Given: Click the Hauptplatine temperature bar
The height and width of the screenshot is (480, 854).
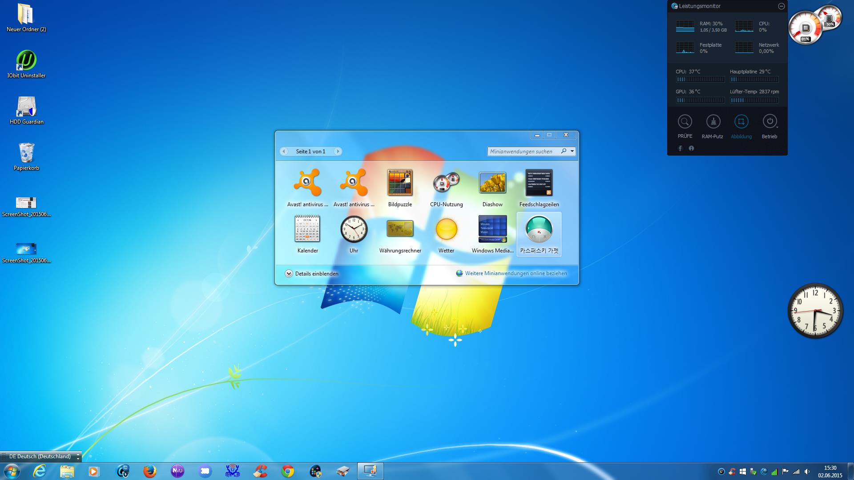Looking at the screenshot, I should click(x=754, y=80).
